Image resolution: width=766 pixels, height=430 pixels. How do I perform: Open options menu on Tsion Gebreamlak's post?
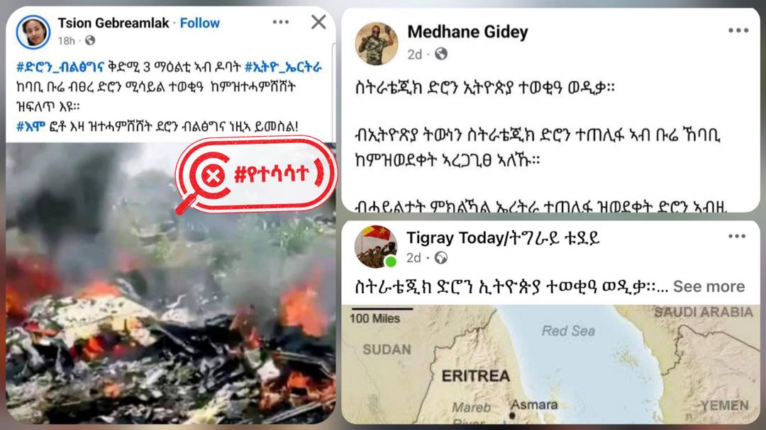pyautogui.click(x=280, y=22)
